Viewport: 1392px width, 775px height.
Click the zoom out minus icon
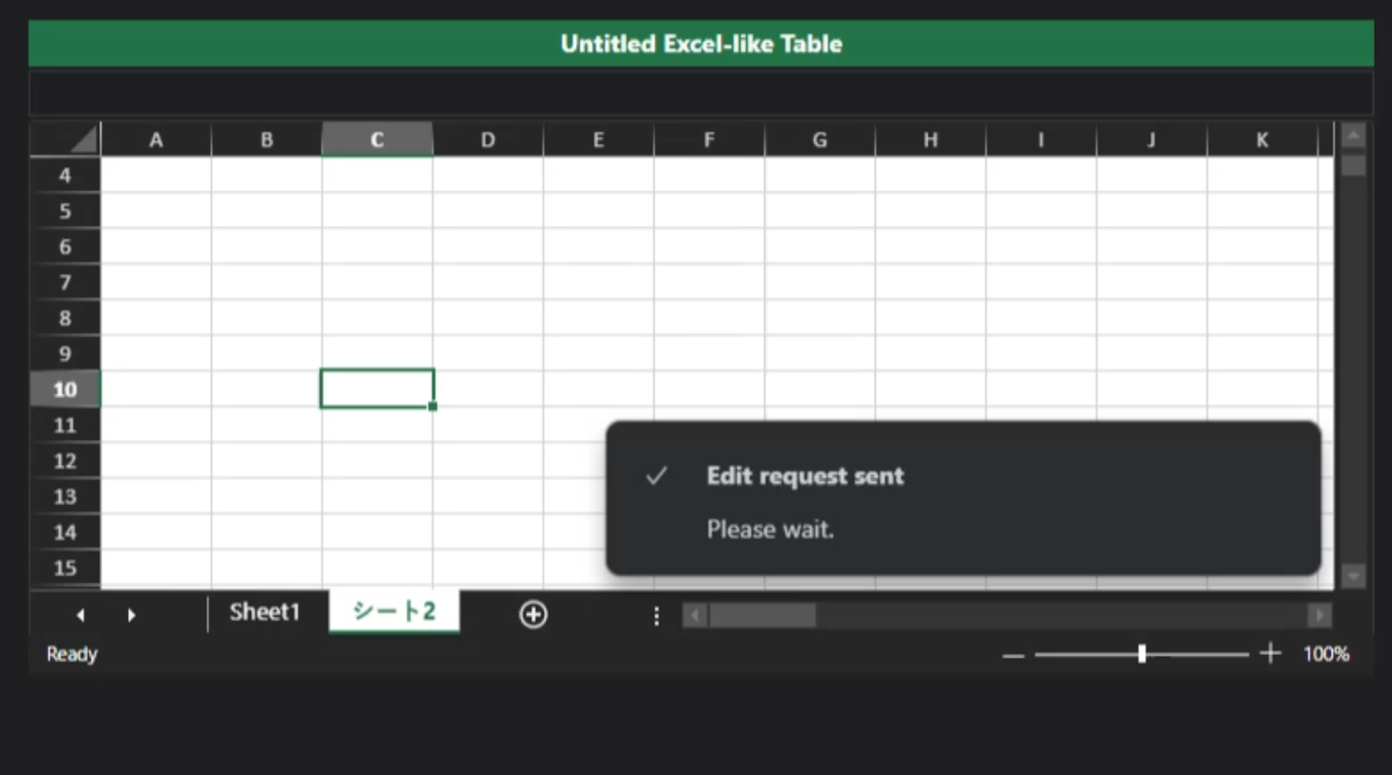1014,656
